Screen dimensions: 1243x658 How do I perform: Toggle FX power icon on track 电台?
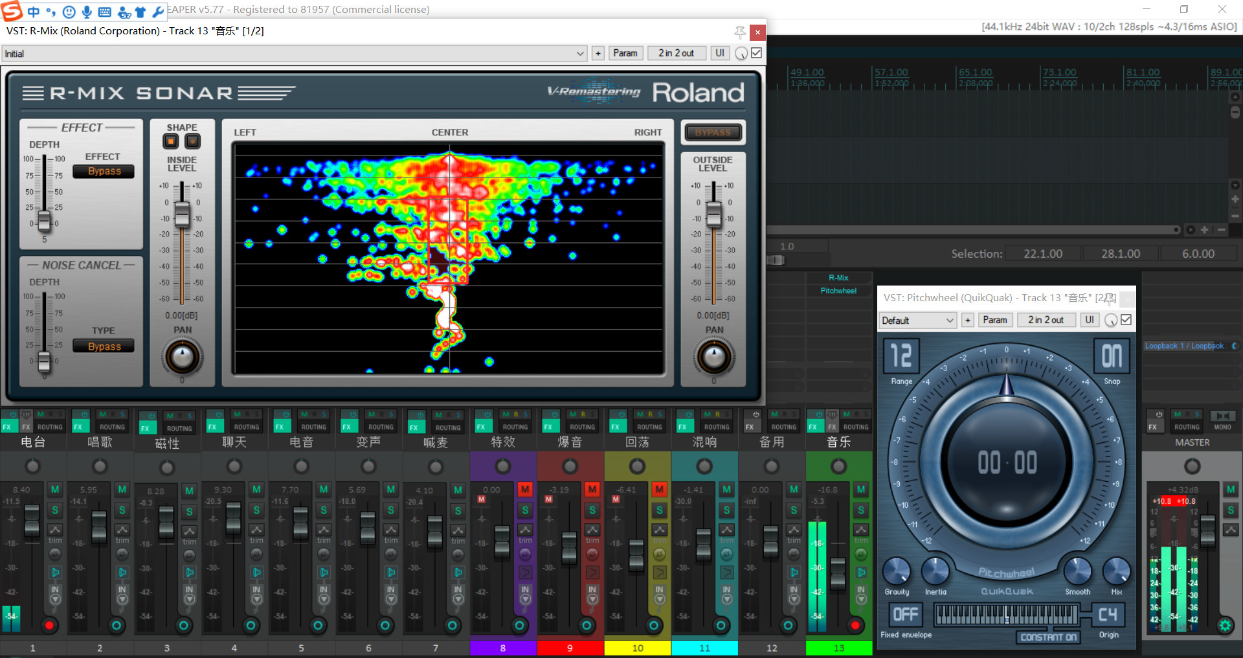[12, 414]
